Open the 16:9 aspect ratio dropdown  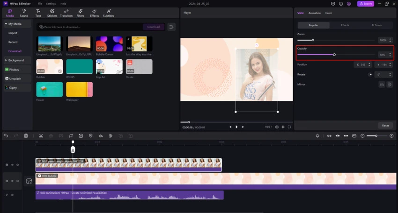(x=268, y=127)
